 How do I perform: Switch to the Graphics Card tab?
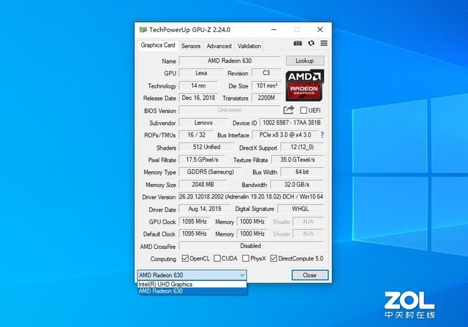158,45
